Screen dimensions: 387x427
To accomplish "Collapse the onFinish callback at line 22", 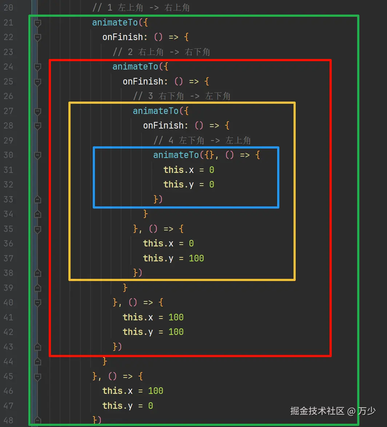I will click(37, 37).
